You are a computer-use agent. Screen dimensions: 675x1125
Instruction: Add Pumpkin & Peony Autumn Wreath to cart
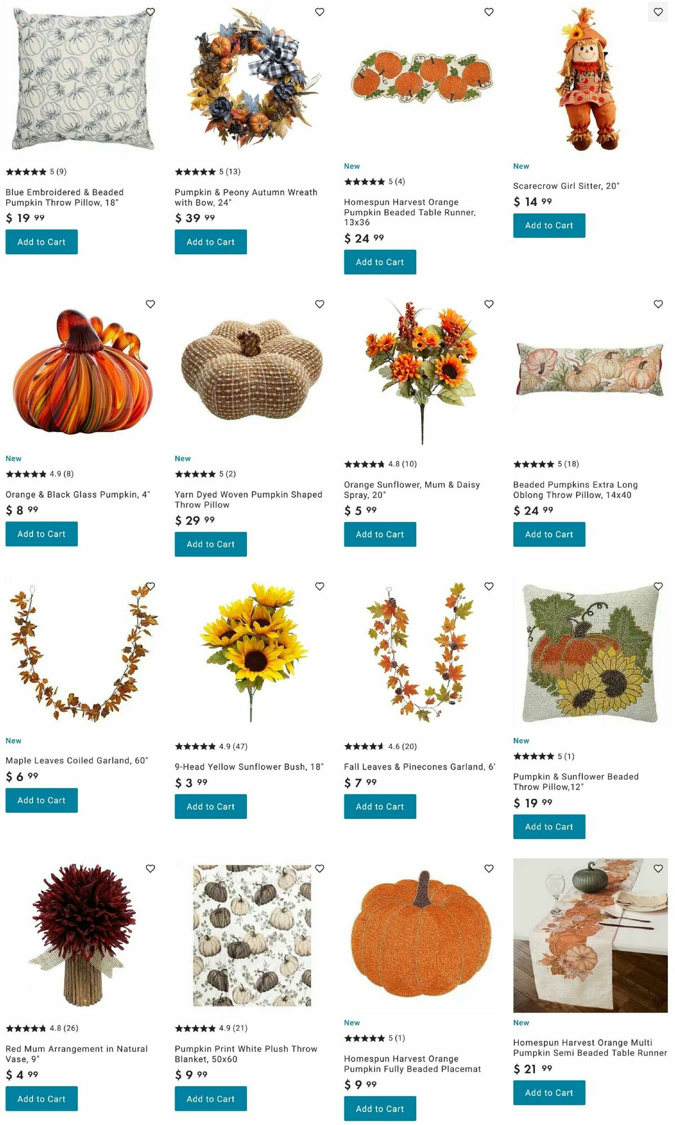210,242
